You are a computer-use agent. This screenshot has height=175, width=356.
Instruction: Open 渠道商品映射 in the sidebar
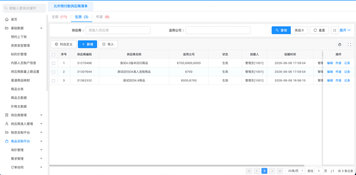pos(20,80)
